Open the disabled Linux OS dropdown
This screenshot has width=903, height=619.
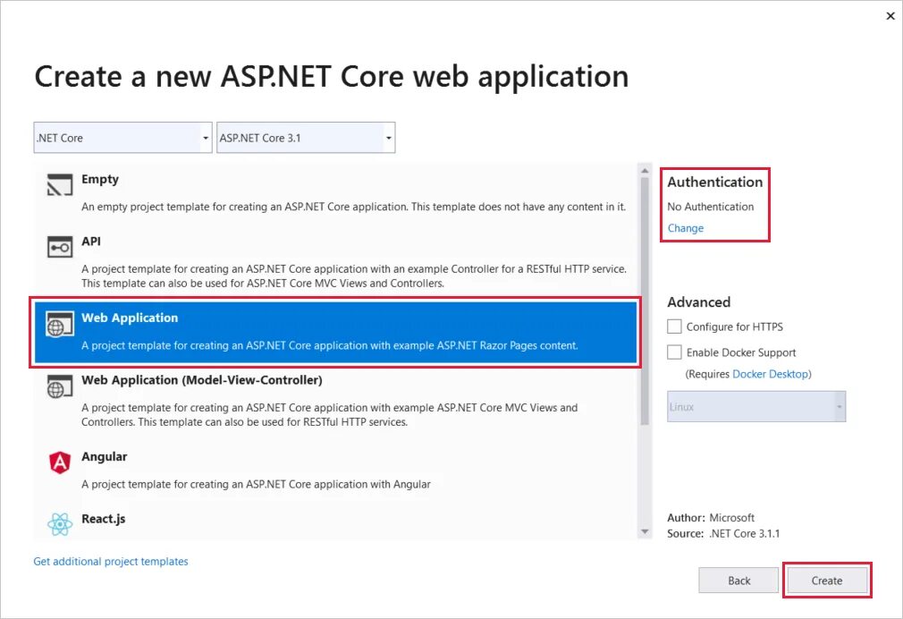(x=756, y=406)
